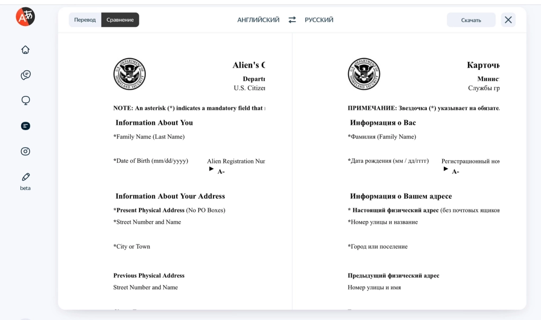Click the '*Date of Birth (mm/dd/yyyy)' label
541x320 pixels.
pyautogui.click(x=151, y=161)
